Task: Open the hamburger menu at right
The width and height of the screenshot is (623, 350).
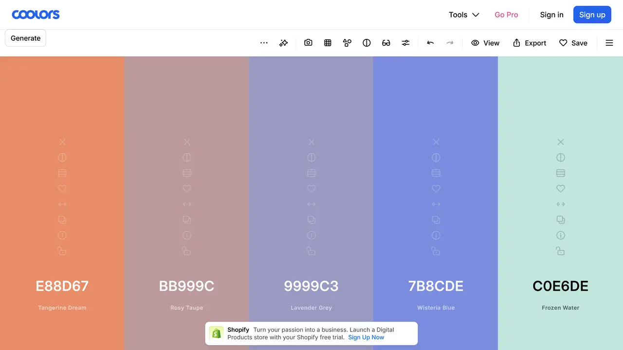Action: (609, 43)
